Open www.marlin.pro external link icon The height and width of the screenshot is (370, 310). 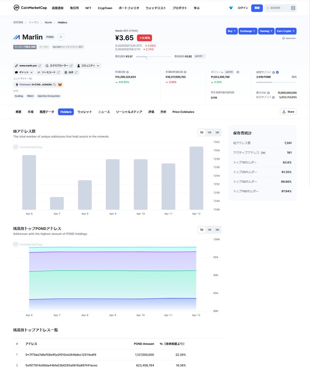40,66
